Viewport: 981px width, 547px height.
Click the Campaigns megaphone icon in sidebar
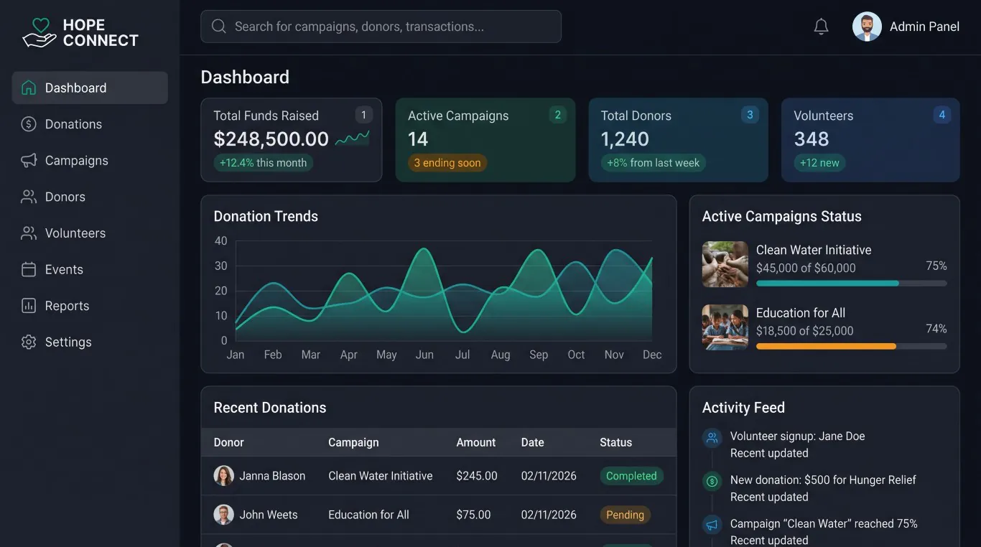pyautogui.click(x=29, y=160)
